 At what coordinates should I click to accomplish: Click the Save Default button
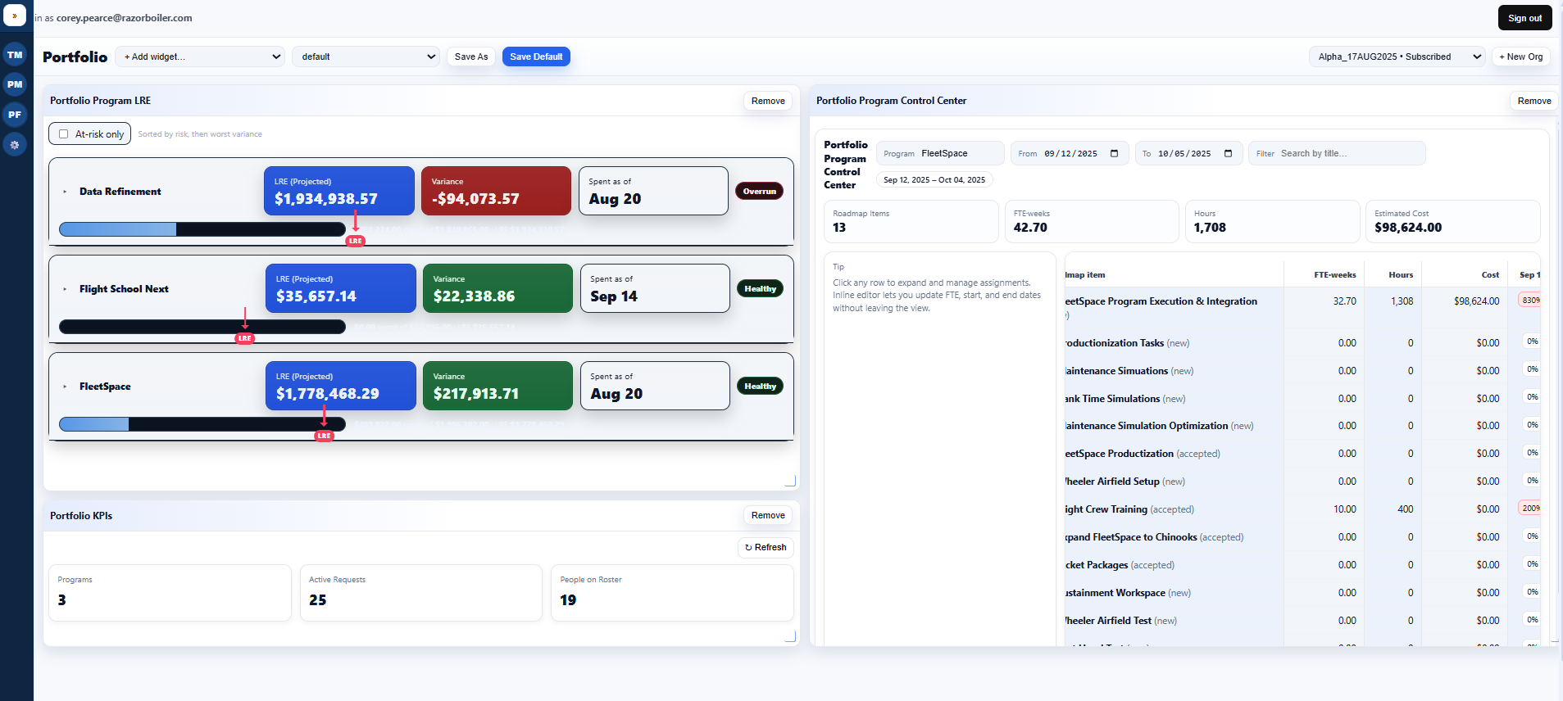click(x=536, y=57)
